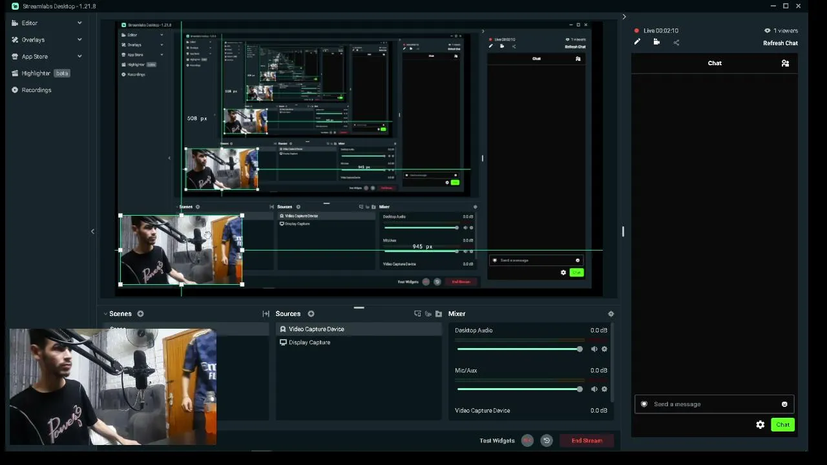Open chat settings gear beside the Chat button

coord(760,425)
